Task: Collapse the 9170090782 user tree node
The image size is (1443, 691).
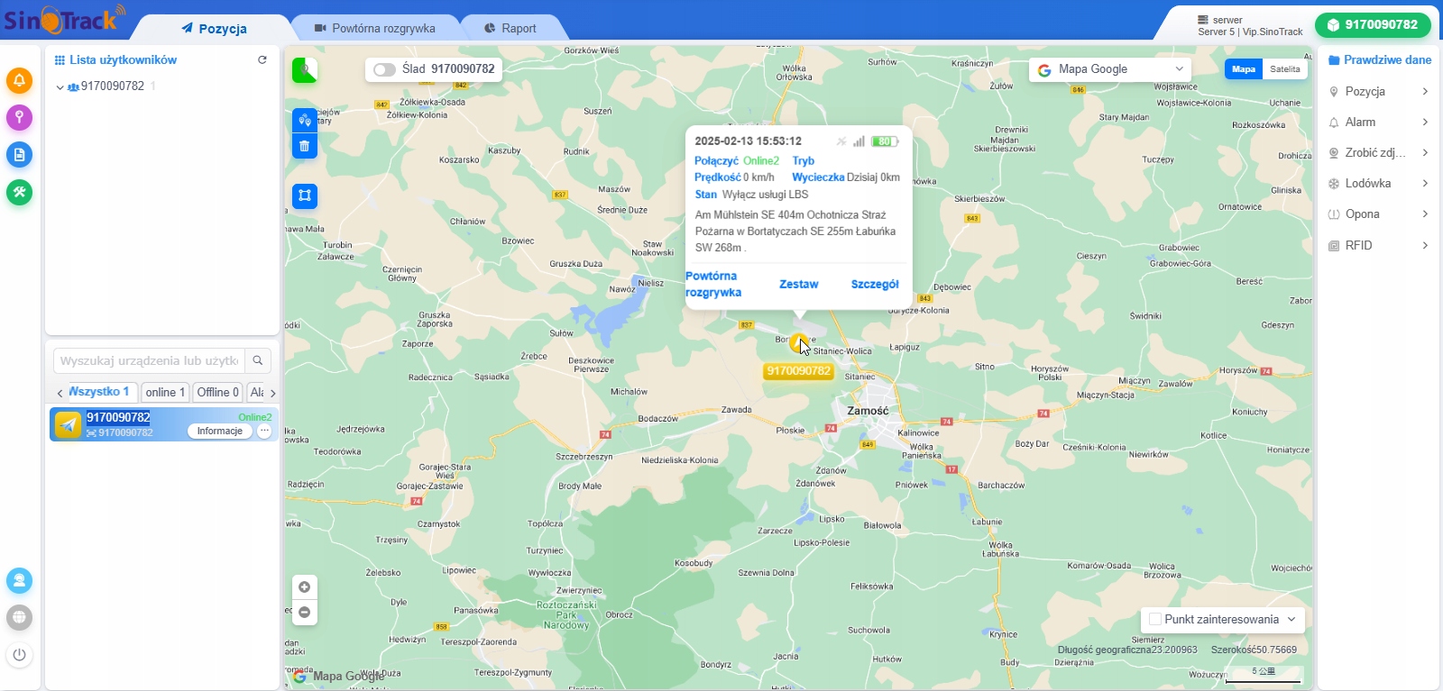Action: coord(60,87)
